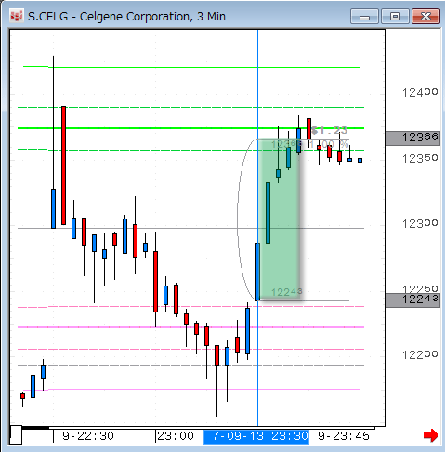Viewport: 445px width, 452px height.
Task: Minimize the Celgene chart window
Action: tap(364, 17)
